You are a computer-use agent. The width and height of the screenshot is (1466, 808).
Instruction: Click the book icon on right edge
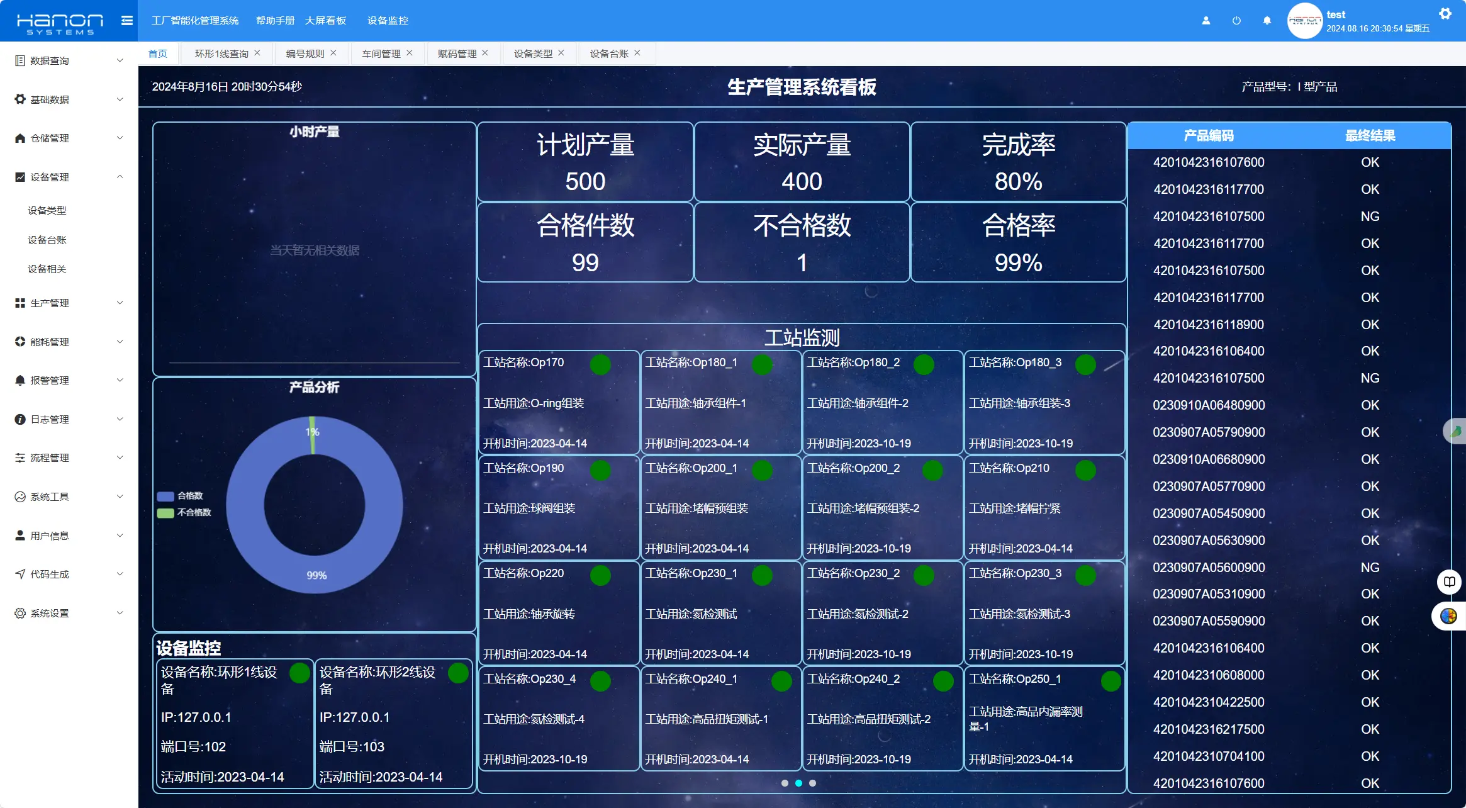click(1449, 581)
